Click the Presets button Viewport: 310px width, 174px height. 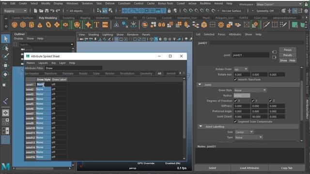click(288, 55)
